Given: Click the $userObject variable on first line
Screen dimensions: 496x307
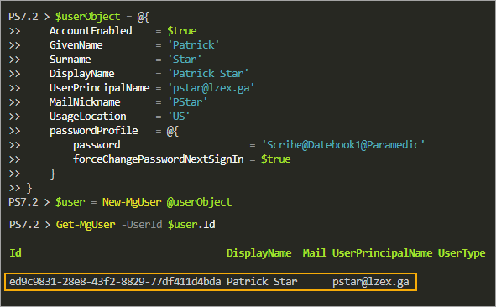Looking at the screenshot, I should coord(87,17).
